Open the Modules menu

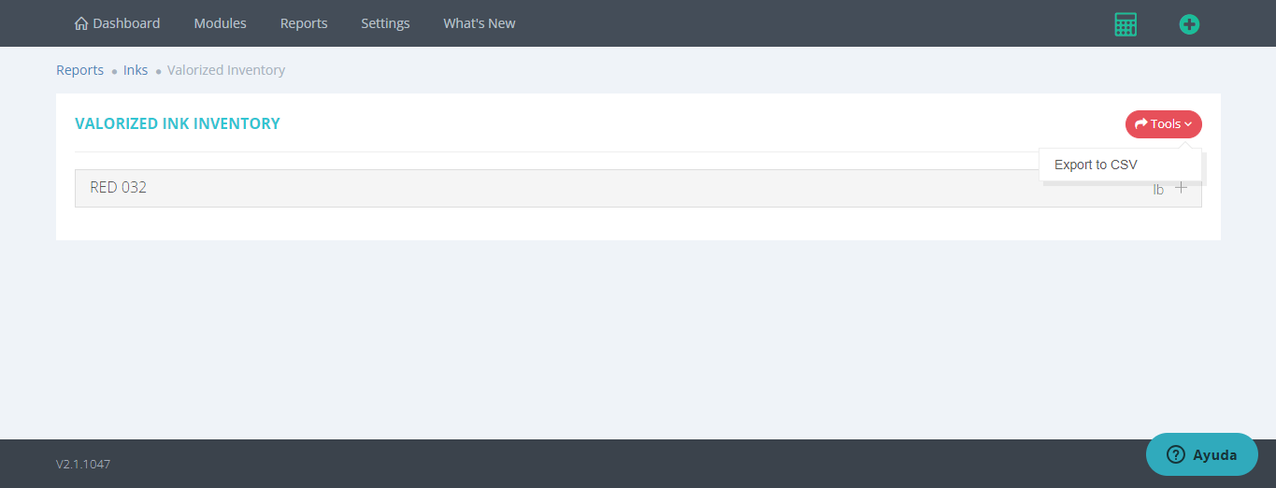220,23
